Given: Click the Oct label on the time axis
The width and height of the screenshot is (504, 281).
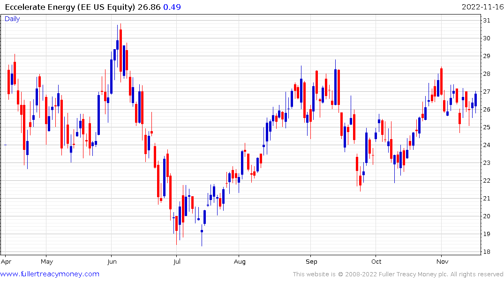Looking at the screenshot, I should pos(376,261).
